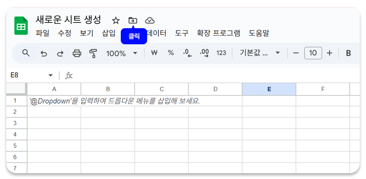Select the paint format roller

pos(93,53)
